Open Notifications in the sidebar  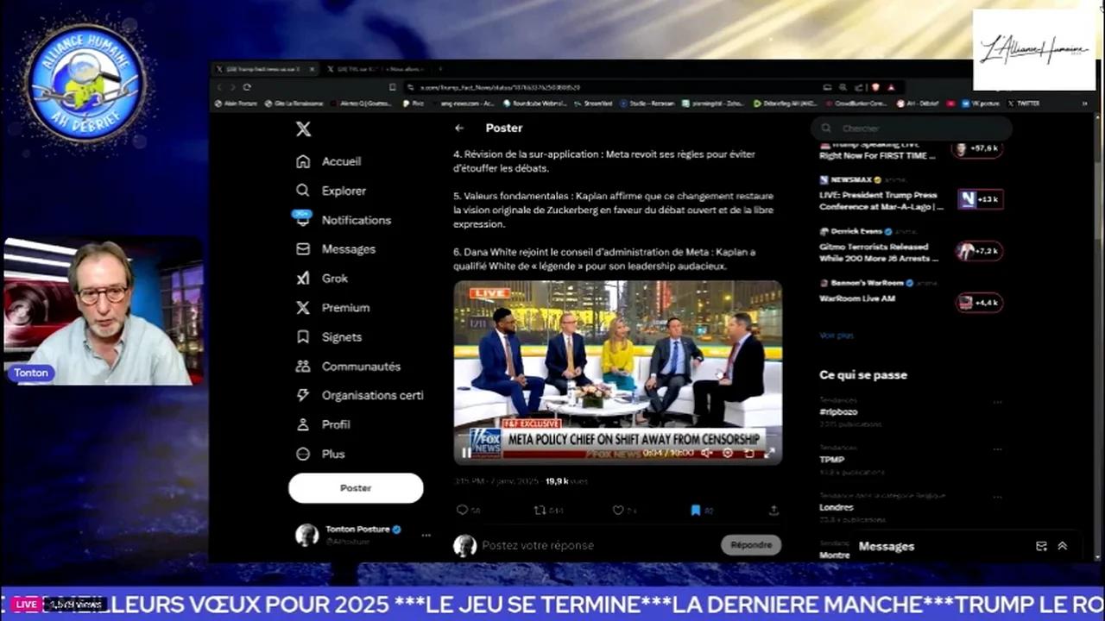tap(356, 220)
